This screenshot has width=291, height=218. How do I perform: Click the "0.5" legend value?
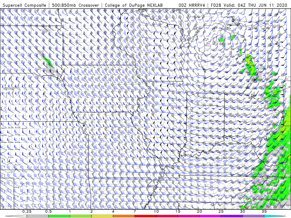click(x=48, y=211)
